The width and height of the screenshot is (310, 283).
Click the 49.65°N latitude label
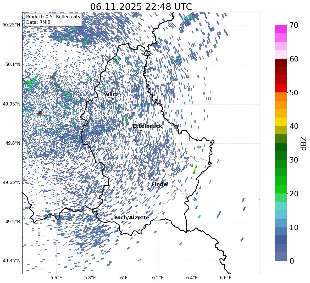(x=11, y=182)
